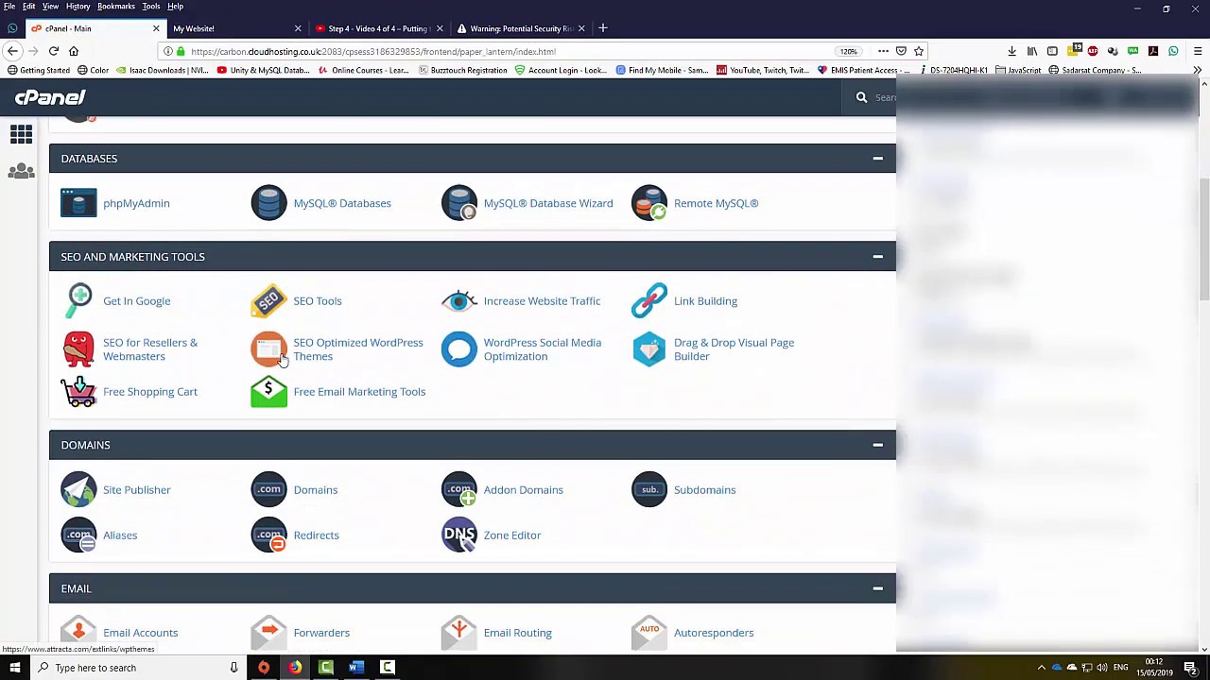The image size is (1210, 680).
Task: Click the Link Building chain icon
Action: click(649, 301)
